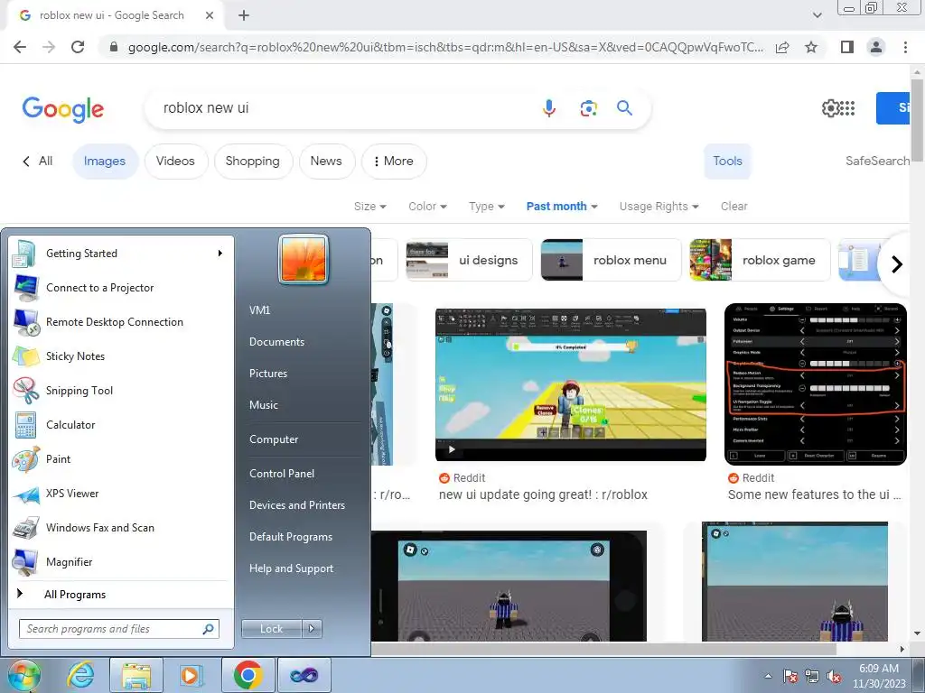This screenshot has width=925, height=693.
Task: Open Remote Desktop Connection
Action: [x=121, y=322]
